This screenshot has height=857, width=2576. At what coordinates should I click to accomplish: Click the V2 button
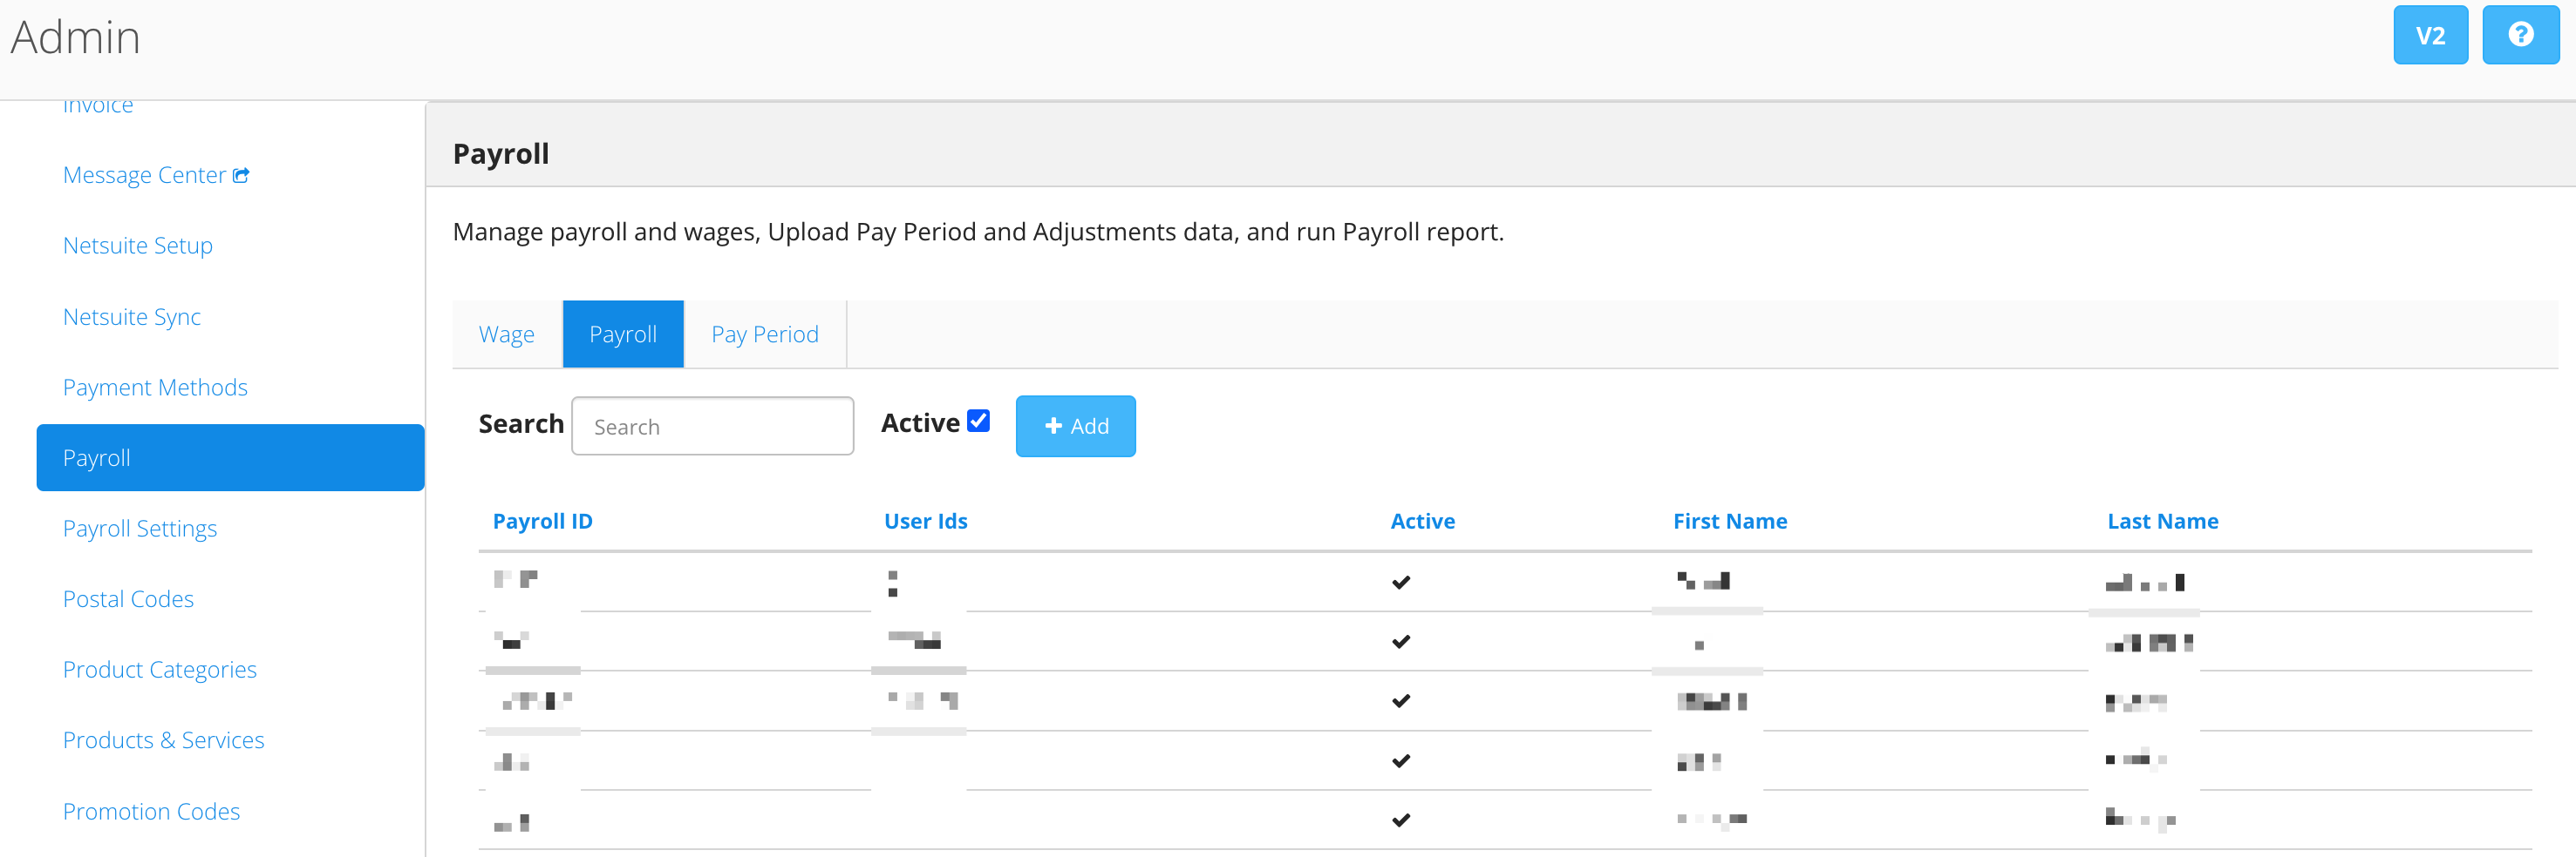pyautogui.click(x=2430, y=35)
